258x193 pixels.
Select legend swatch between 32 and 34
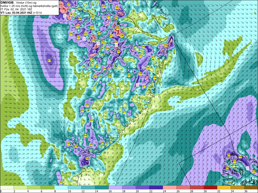click(224, 188)
